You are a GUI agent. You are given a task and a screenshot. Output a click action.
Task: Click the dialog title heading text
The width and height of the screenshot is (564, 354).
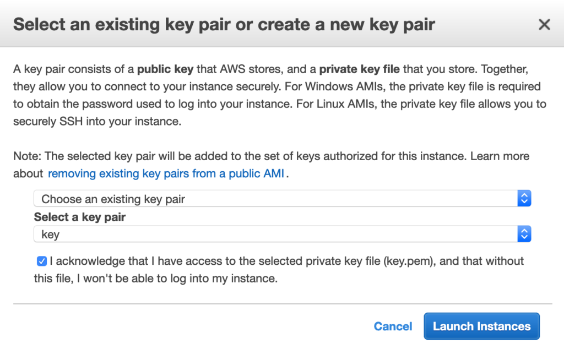point(224,25)
